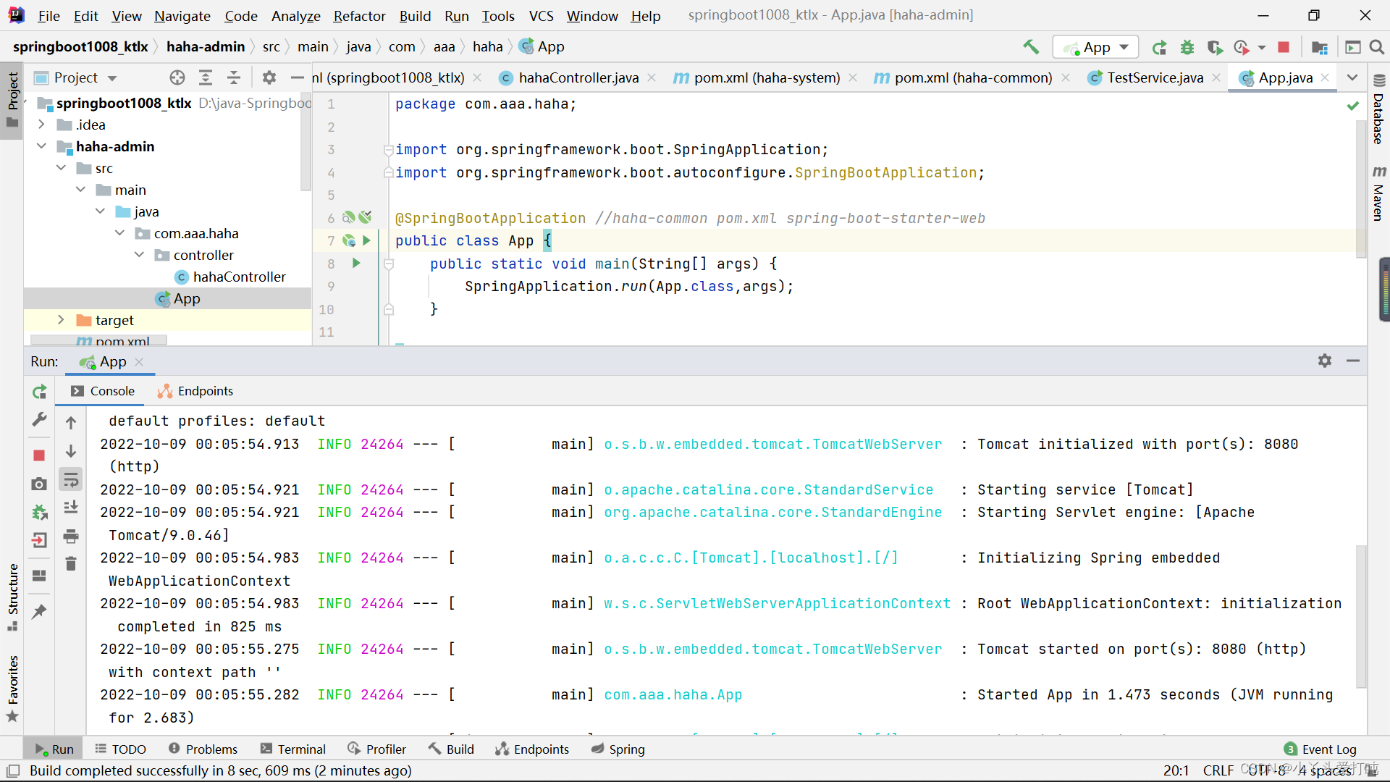Toggle Maven tool window on right edge

click(x=1379, y=193)
